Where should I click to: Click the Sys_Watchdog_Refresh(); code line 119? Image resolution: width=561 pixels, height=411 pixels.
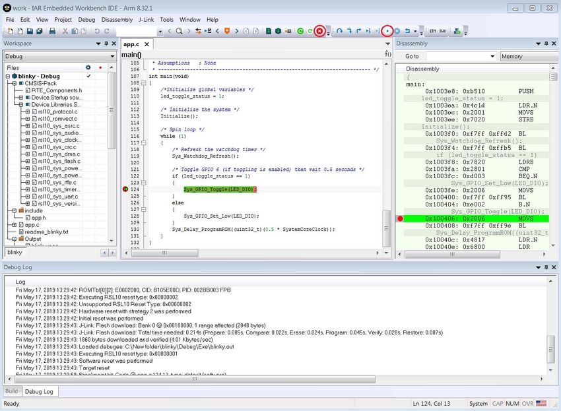point(205,156)
